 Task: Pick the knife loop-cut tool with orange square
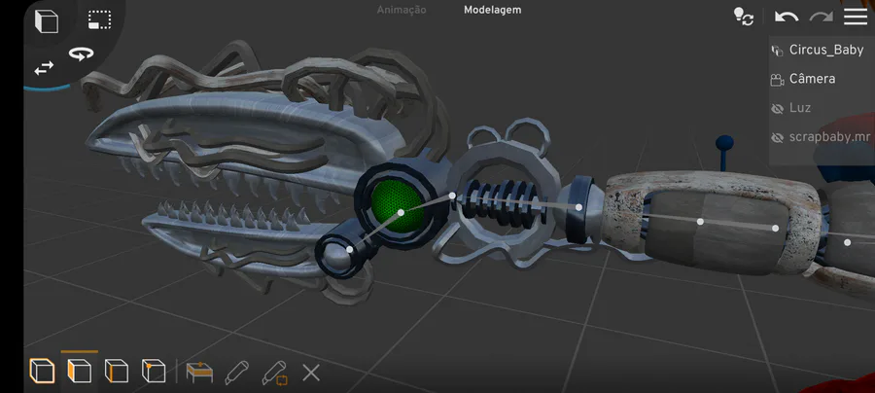point(274,373)
